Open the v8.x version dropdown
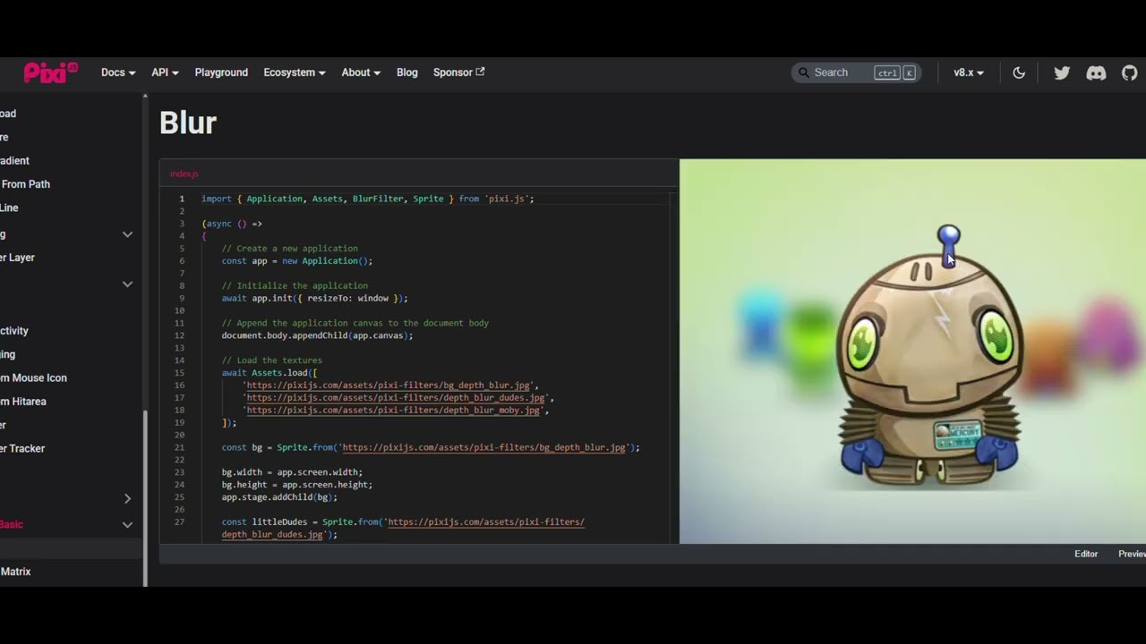1146x644 pixels. tap(969, 72)
